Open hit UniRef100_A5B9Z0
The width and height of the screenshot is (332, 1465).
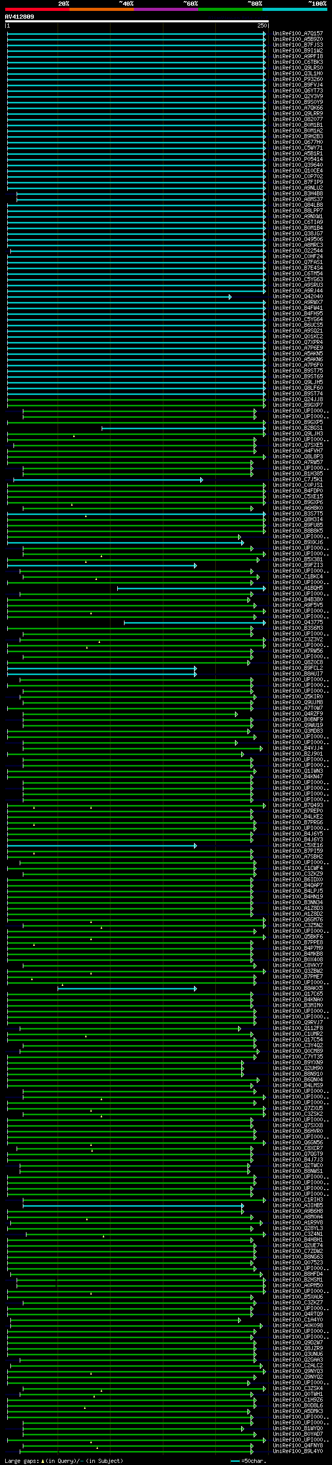[298, 39]
